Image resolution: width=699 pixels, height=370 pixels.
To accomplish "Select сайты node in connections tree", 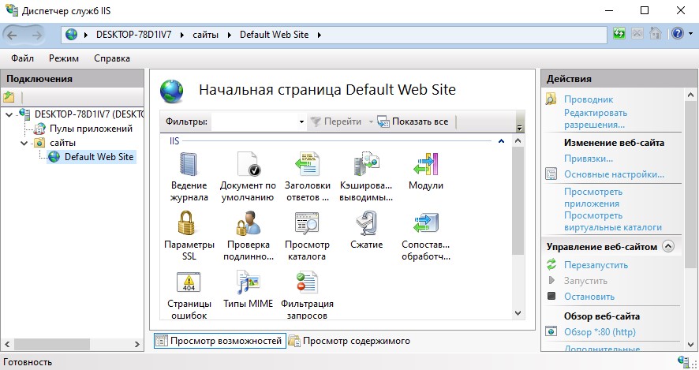I will coord(62,143).
